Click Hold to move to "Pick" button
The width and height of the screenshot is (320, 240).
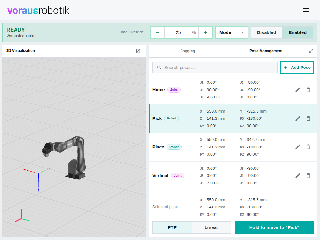click(274, 227)
